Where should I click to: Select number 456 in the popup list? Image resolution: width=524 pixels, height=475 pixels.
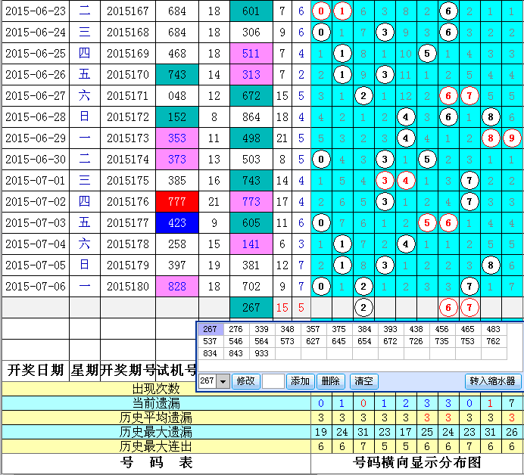441,329
